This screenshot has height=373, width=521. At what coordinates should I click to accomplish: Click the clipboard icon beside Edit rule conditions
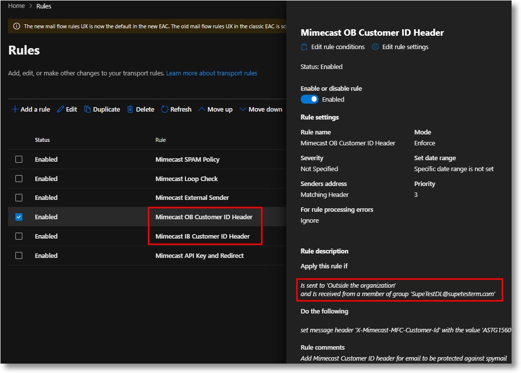[305, 47]
